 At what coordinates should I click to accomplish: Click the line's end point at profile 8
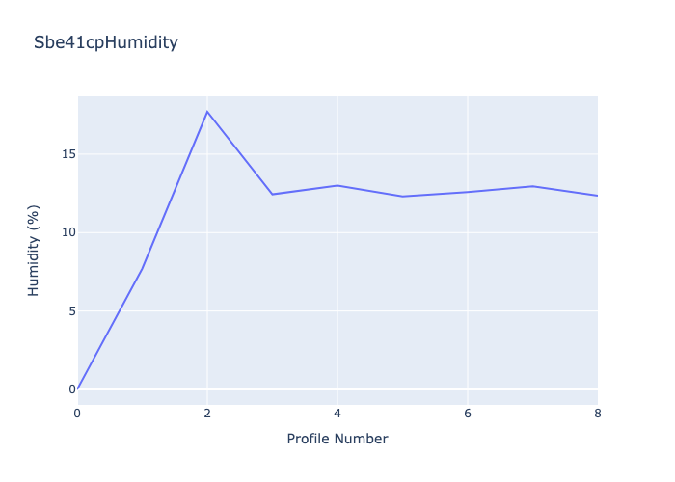pyautogui.click(x=597, y=196)
